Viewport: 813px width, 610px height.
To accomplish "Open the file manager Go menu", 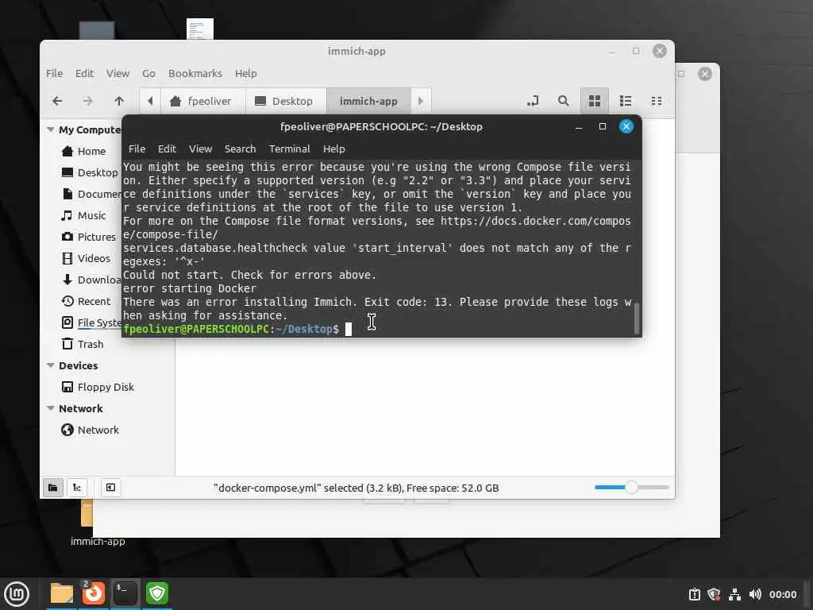I will (148, 74).
